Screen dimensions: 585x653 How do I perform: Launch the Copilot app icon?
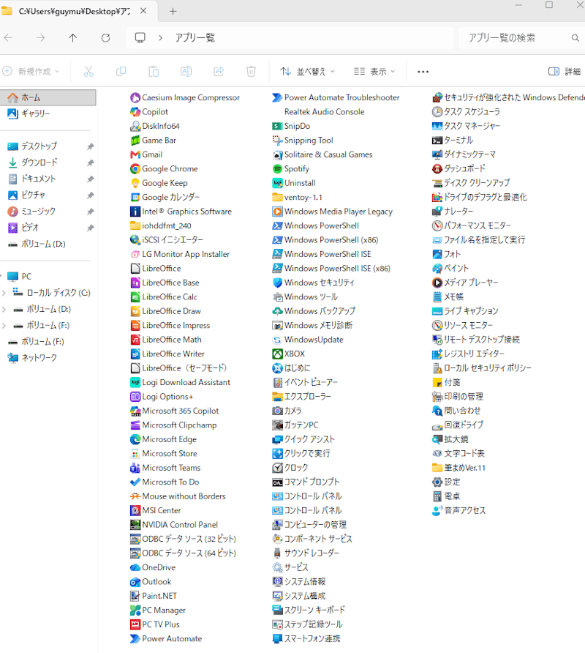(135, 111)
